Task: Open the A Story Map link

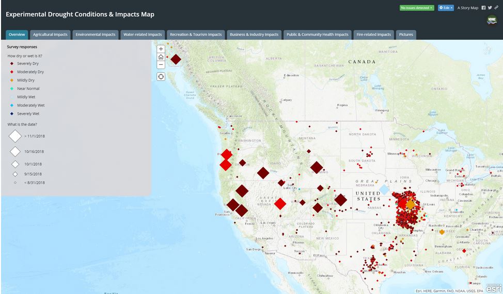Action: [467, 8]
